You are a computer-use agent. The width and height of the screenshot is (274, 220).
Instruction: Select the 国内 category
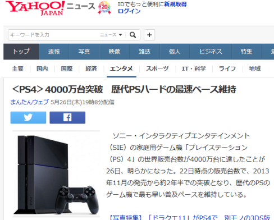[42, 68]
